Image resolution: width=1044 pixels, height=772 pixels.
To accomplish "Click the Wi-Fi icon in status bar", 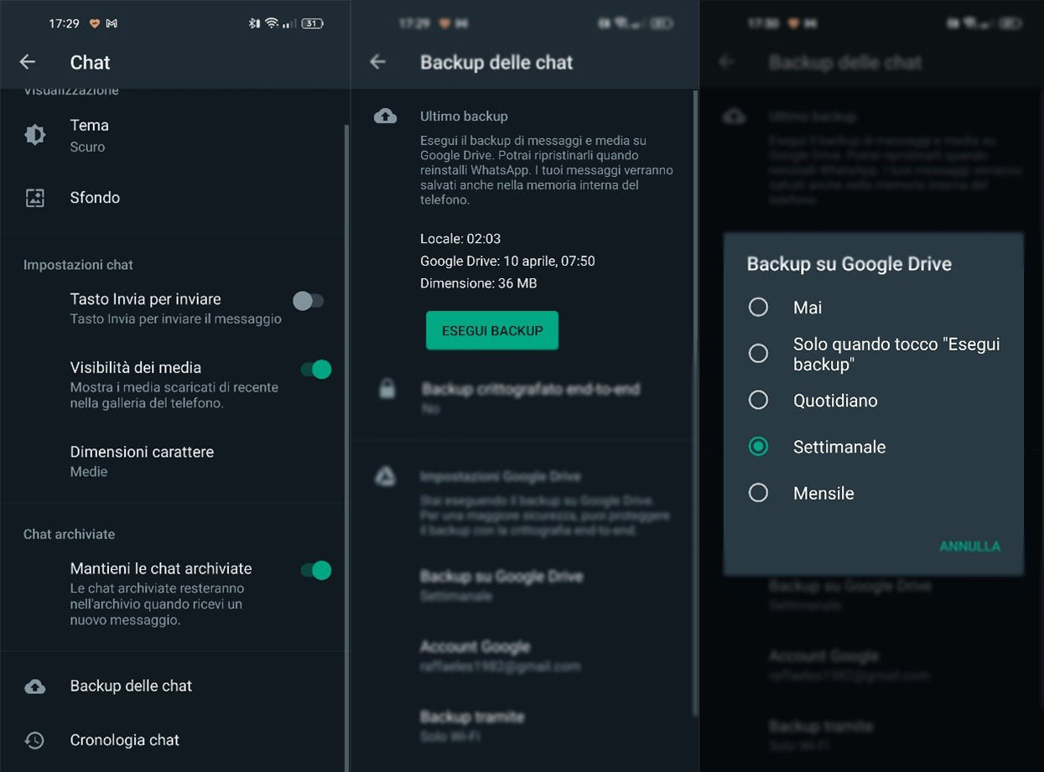I will pyautogui.click(x=272, y=23).
